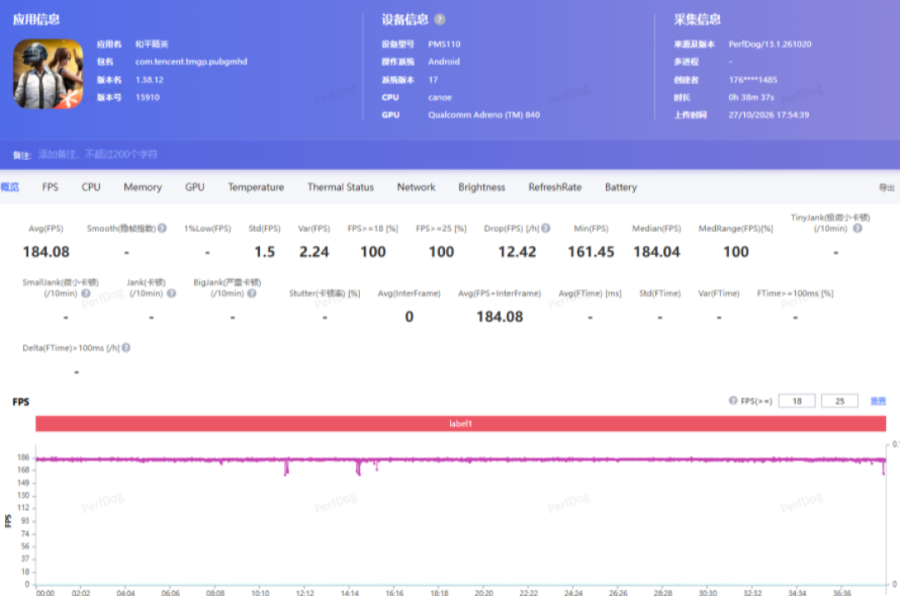Click the blue link right of the 25 field

click(x=878, y=401)
